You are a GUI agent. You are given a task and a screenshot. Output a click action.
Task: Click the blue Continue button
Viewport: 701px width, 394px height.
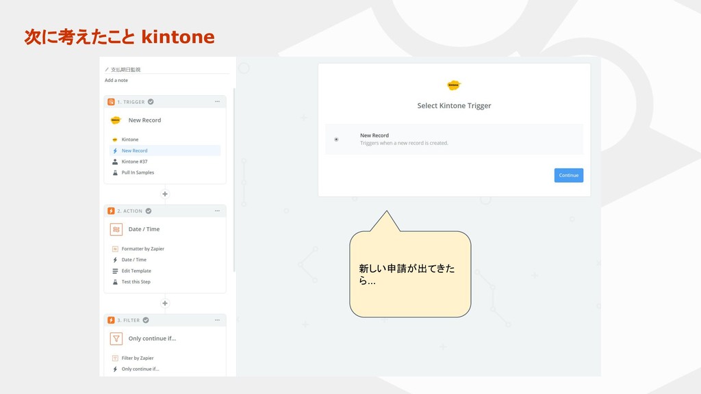[x=569, y=175]
